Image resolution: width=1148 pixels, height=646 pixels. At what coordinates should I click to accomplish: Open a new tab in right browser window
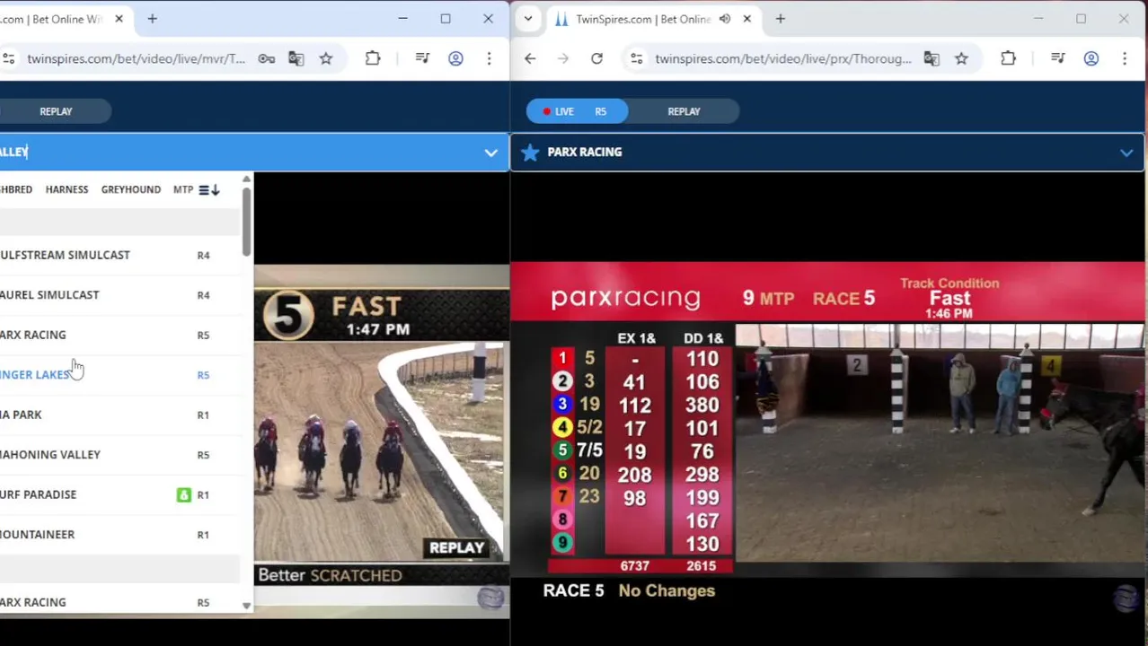coord(780,19)
